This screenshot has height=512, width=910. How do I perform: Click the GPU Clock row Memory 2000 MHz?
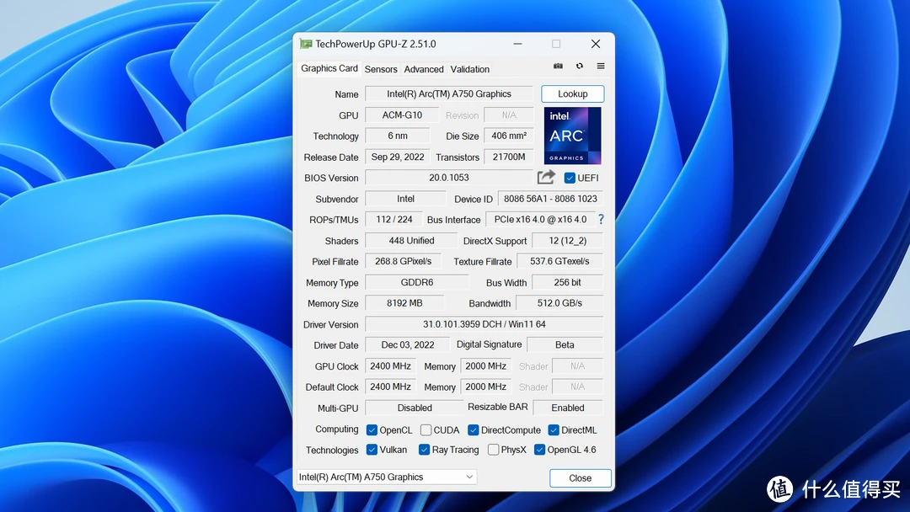[486, 366]
